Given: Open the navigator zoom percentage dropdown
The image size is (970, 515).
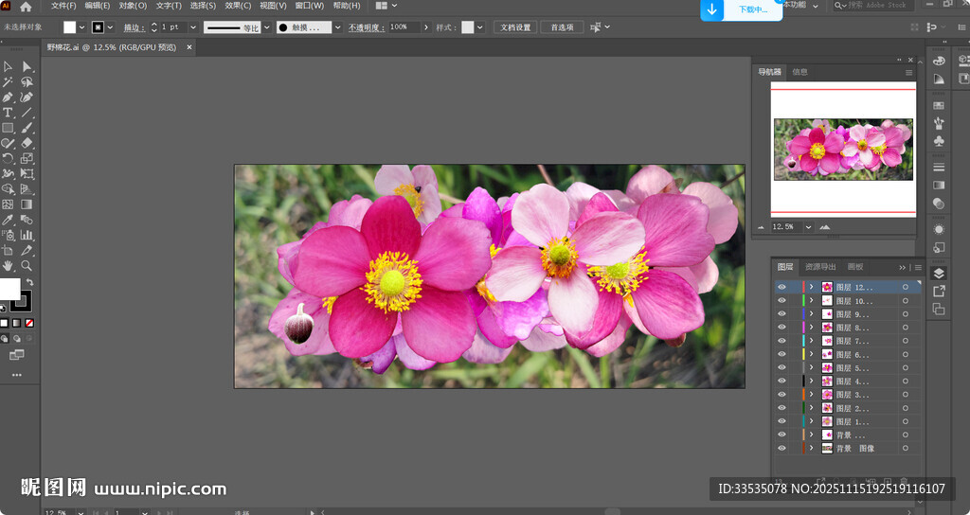Looking at the screenshot, I should [x=808, y=227].
